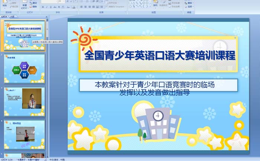This screenshot has width=260, height=161.
Task: Click the Decrease Font Size icon
Action: 71,1
